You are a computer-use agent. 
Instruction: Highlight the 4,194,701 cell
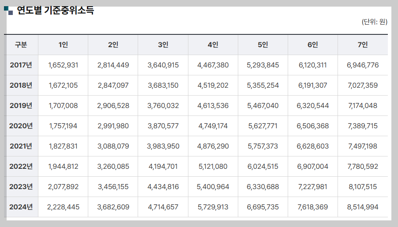coord(163,167)
